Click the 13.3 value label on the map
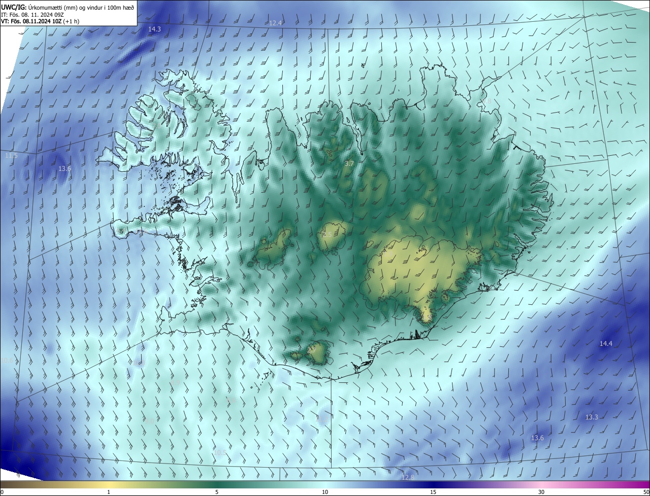Screen dimensions: 650x496 coord(592,417)
